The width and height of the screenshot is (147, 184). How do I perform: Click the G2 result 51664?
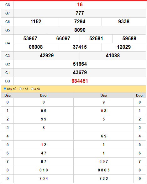point(80,64)
